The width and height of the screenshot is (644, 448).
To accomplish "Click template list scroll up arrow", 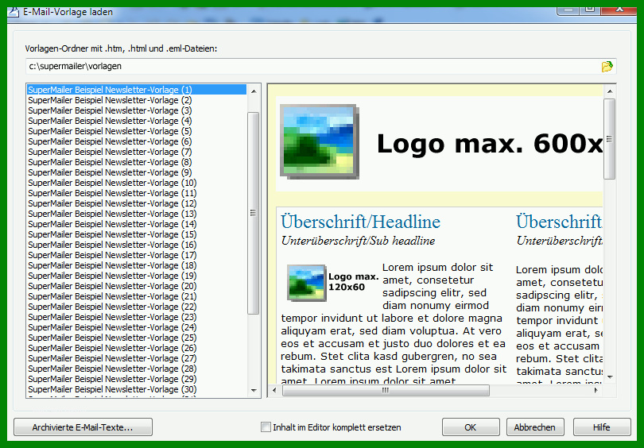I will tap(254, 91).
